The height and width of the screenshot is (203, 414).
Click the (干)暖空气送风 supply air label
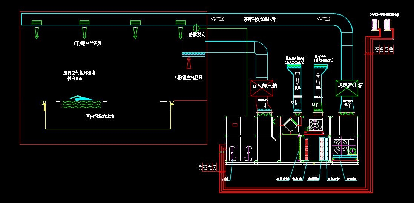pyautogui.click(x=87, y=43)
